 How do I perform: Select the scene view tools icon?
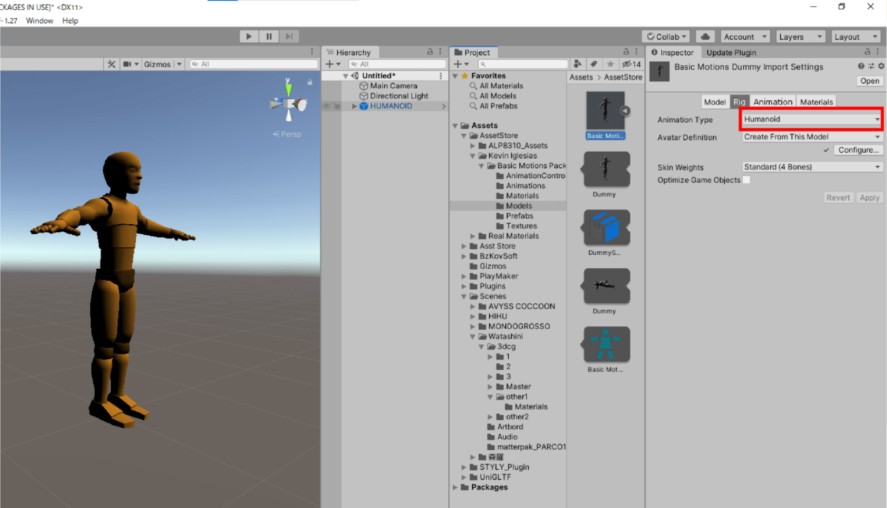tap(111, 64)
